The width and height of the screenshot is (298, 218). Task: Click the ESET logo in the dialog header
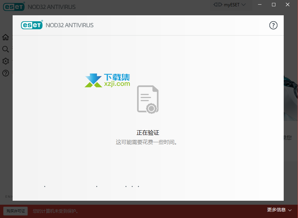click(x=32, y=25)
